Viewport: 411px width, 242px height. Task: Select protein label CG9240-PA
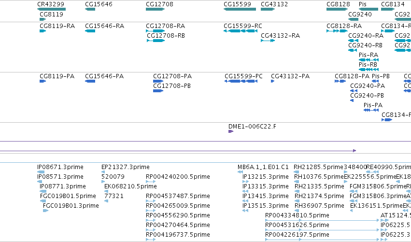[x=368, y=86]
